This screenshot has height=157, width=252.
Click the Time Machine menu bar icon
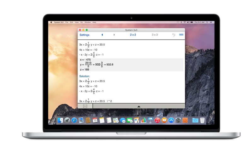click(178, 22)
